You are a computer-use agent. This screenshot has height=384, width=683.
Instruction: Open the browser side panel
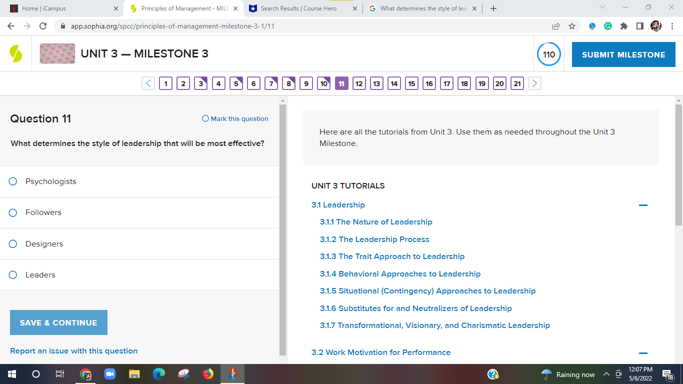click(x=640, y=26)
